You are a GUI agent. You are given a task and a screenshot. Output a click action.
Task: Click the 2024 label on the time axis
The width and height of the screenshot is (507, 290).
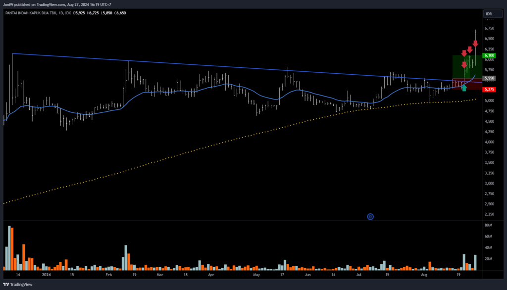[46, 274]
